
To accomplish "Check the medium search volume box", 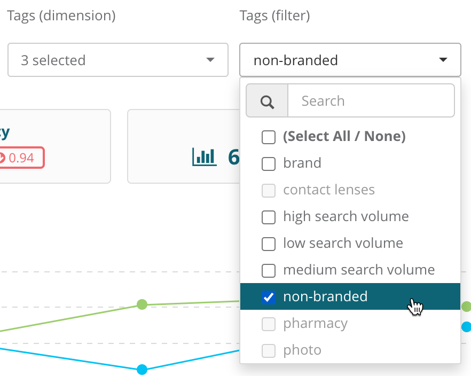I will tap(269, 270).
